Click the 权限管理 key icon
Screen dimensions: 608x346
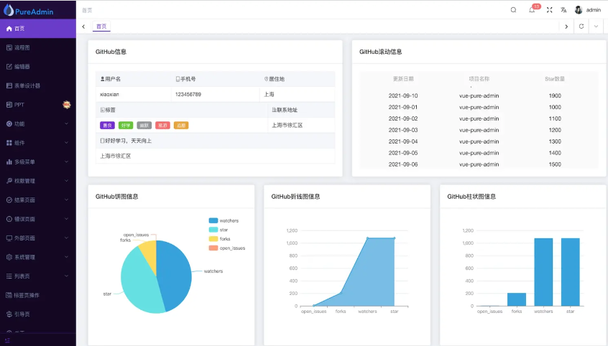[9, 181]
